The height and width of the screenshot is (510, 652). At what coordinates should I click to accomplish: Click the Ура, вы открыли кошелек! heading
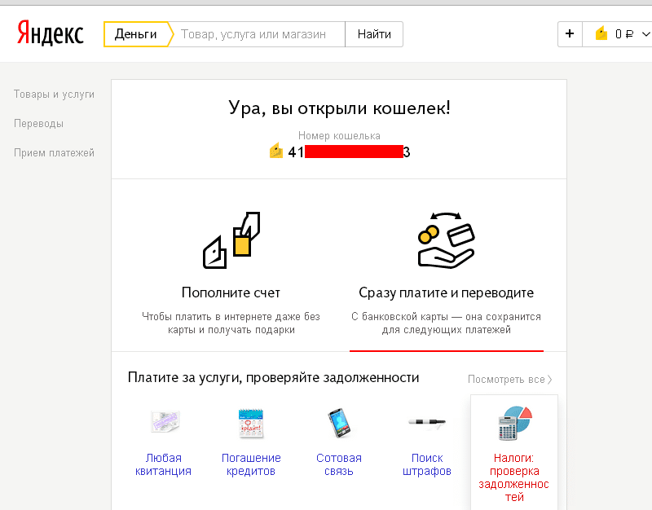pyautogui.click(x=339, y=108)
